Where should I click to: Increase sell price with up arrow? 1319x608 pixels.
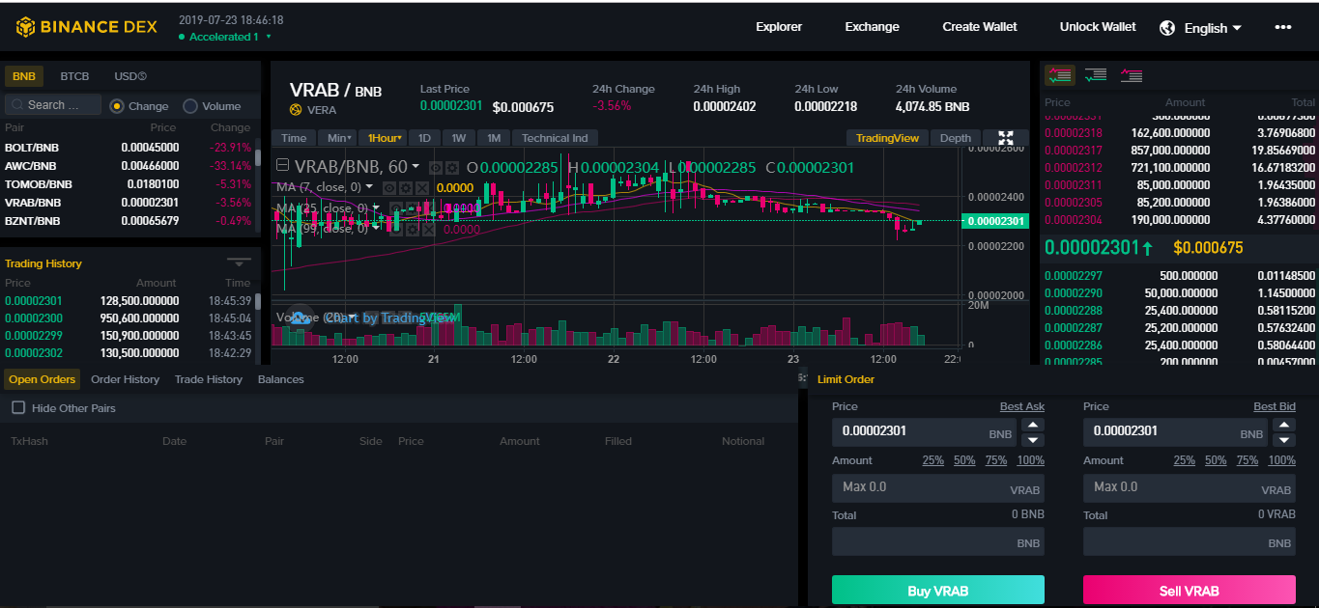click(1284, 426)
